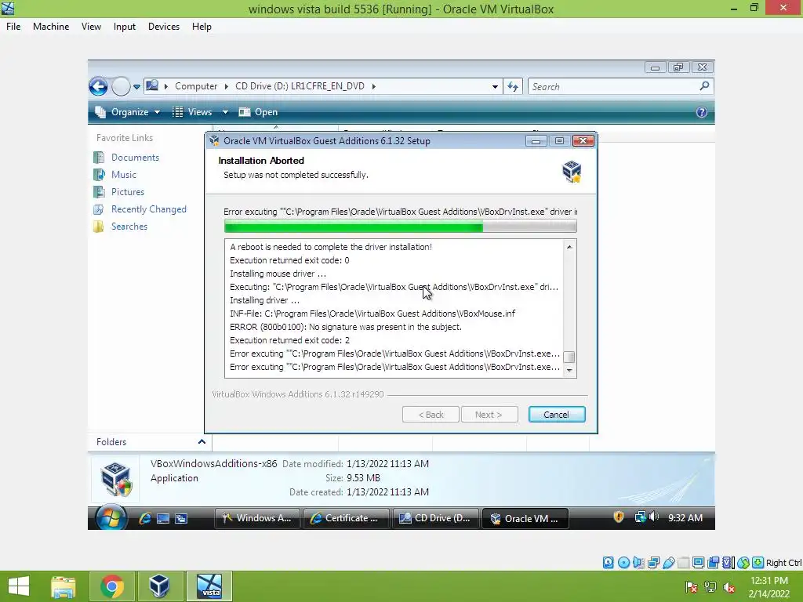
Task: Click the keyboard capture green arrow indicator
Action: (758, 563)
